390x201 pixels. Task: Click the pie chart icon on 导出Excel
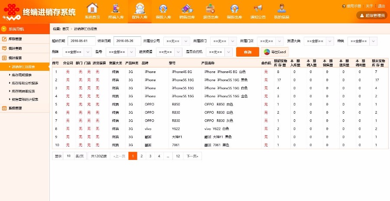coord(267,52)
